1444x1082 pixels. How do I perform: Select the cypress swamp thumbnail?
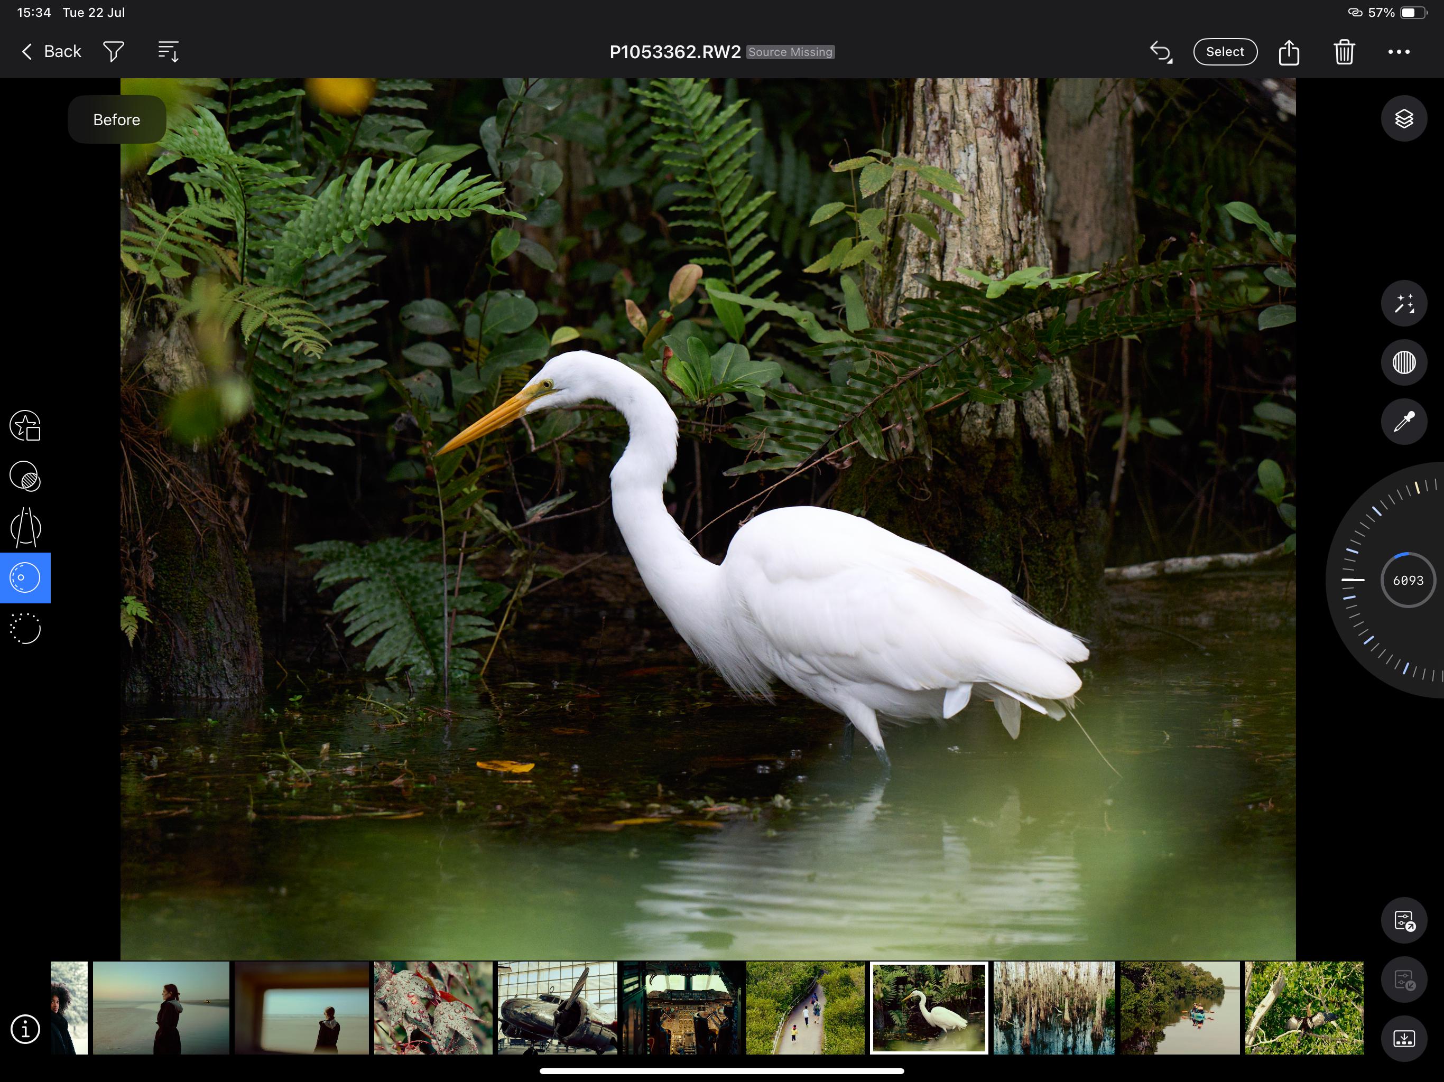1054,1008
